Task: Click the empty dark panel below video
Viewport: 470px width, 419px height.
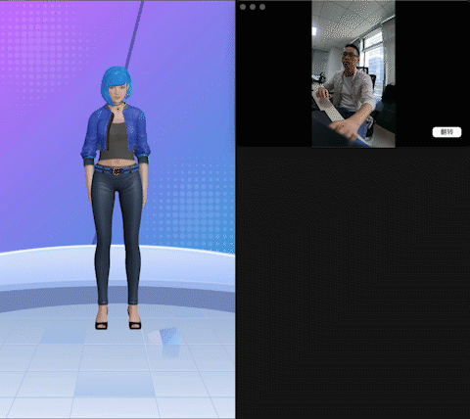Action: pos(352,283)
